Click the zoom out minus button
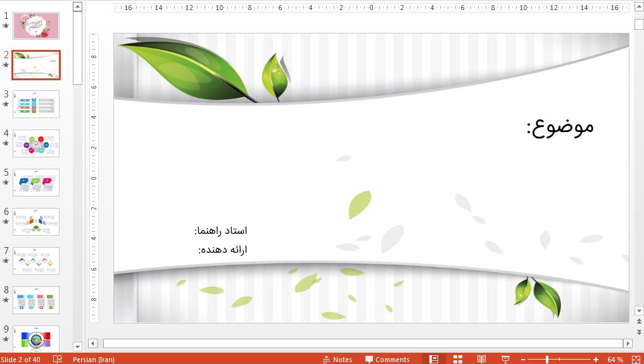The image size is (644, 364). click(x=523, y=360)
